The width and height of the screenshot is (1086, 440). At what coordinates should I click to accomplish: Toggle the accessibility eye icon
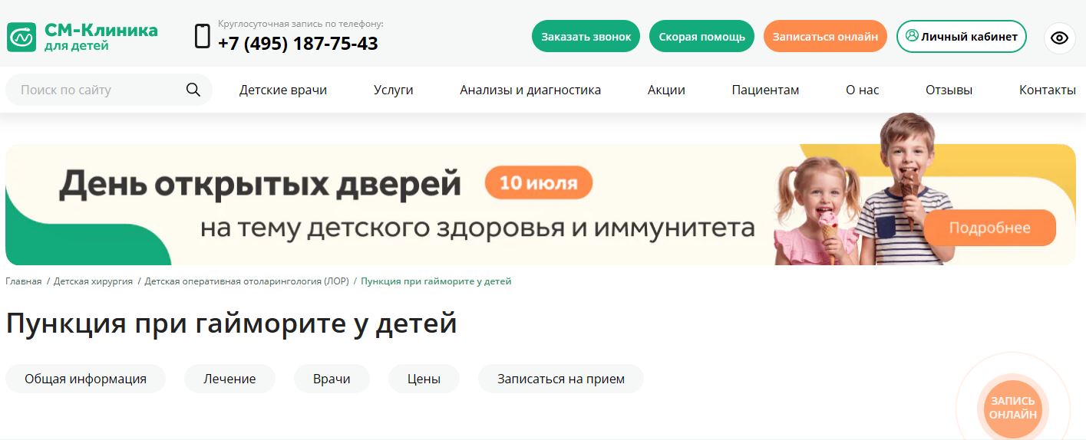(1060, 37)
